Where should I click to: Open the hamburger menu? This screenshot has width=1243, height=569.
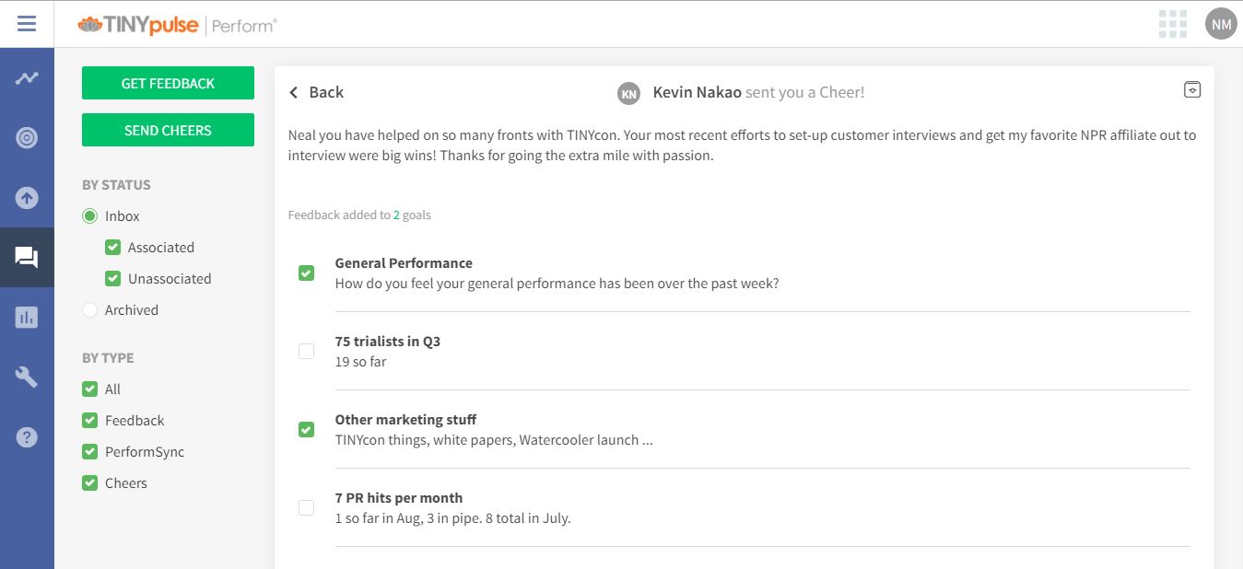(x=27, y=24)
